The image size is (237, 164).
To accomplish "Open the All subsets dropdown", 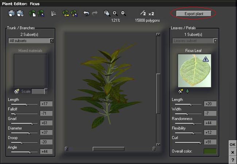I will pyautogui.click(x=52, y=41).
